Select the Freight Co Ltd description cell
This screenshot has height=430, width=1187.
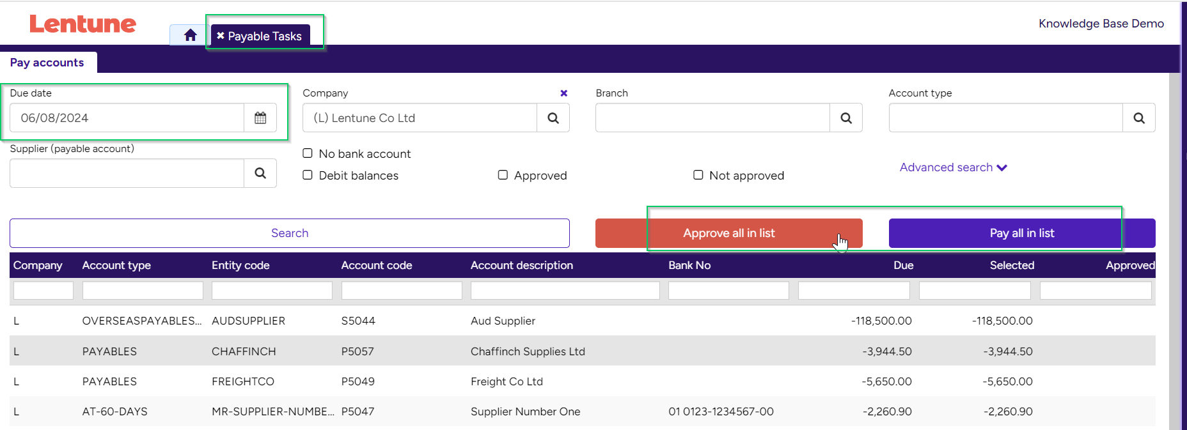tap(507, 381)
